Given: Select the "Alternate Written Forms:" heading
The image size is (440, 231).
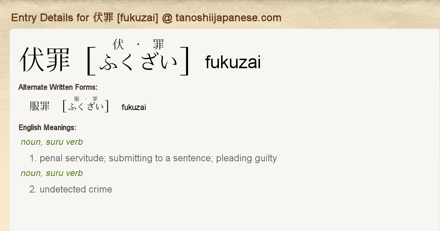Looking at the screenshot, I should pos(58,87).
